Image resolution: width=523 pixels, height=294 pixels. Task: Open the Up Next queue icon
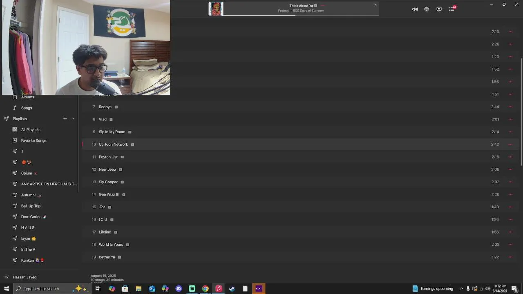[451, 9]
